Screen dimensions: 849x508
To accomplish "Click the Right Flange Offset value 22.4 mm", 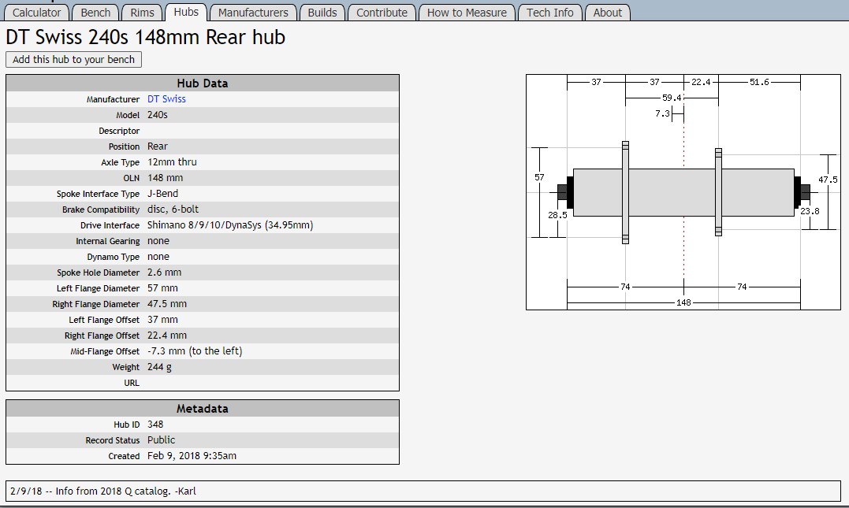I will pyautogui.click(x=167, y=335).
